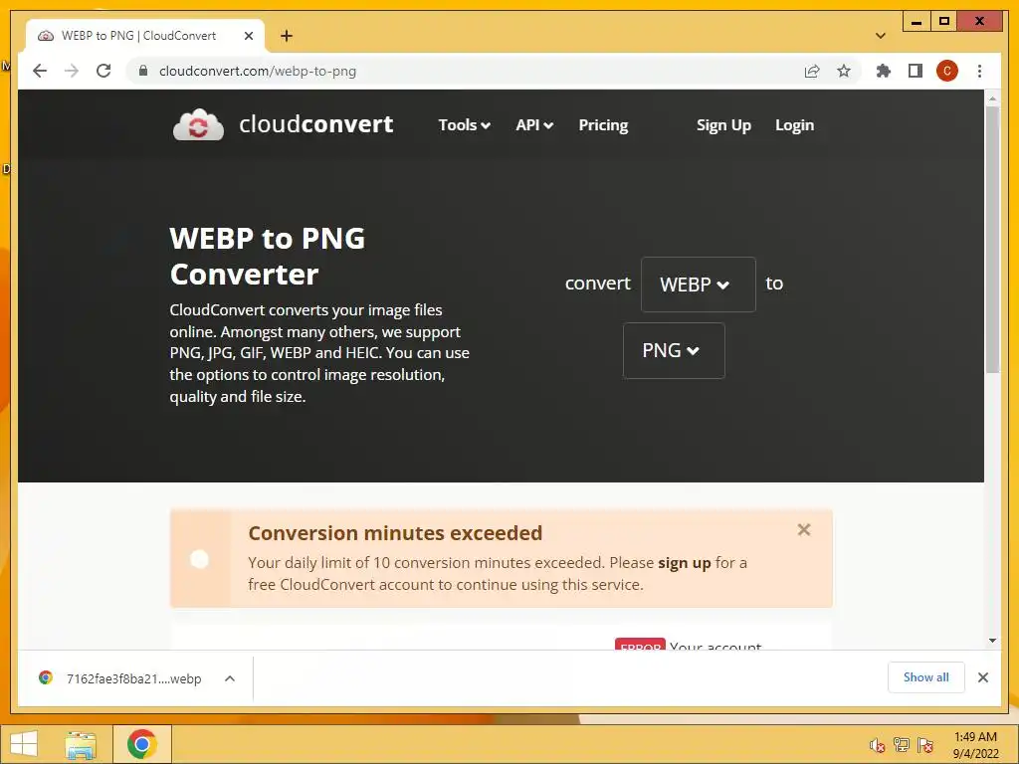Click the scrollbar up arrow
The height and width of the screenshot is (764, 1019).
[x=992, y=98]
